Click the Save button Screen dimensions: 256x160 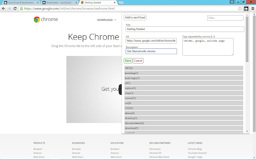[x=128, y=61]
